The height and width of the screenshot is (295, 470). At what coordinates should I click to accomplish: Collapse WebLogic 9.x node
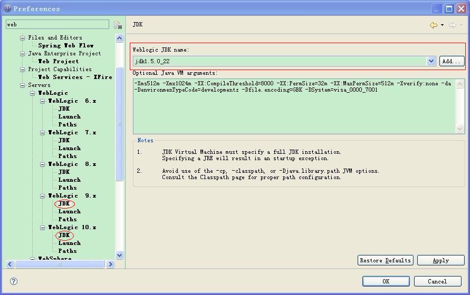pyautogui.click(x=43, y=196)
